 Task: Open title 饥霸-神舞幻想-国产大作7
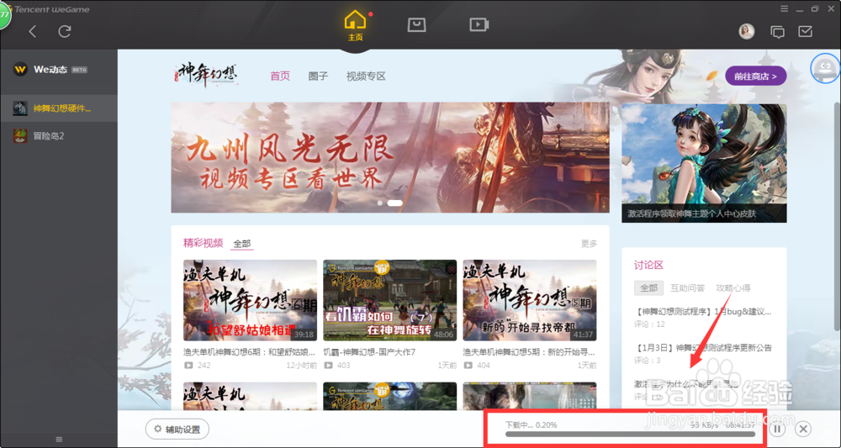pos(369,352)
